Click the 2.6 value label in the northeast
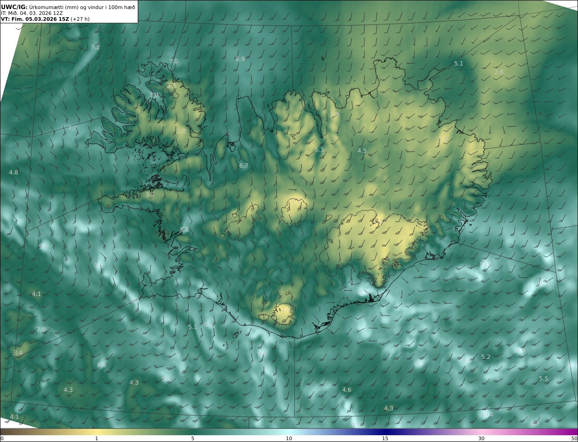Image resolution: width=578 pixels, height=442 pixels. click(x=499, y=72)
